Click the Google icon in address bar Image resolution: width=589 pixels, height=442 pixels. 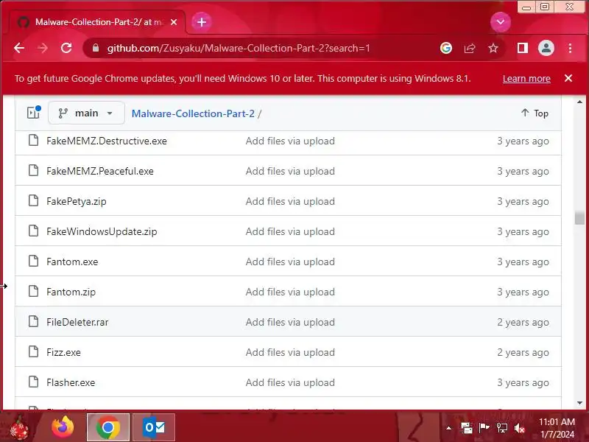tap(446, 48)
